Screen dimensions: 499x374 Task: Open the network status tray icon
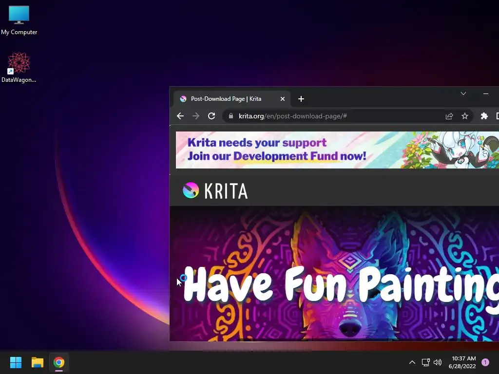425,362
